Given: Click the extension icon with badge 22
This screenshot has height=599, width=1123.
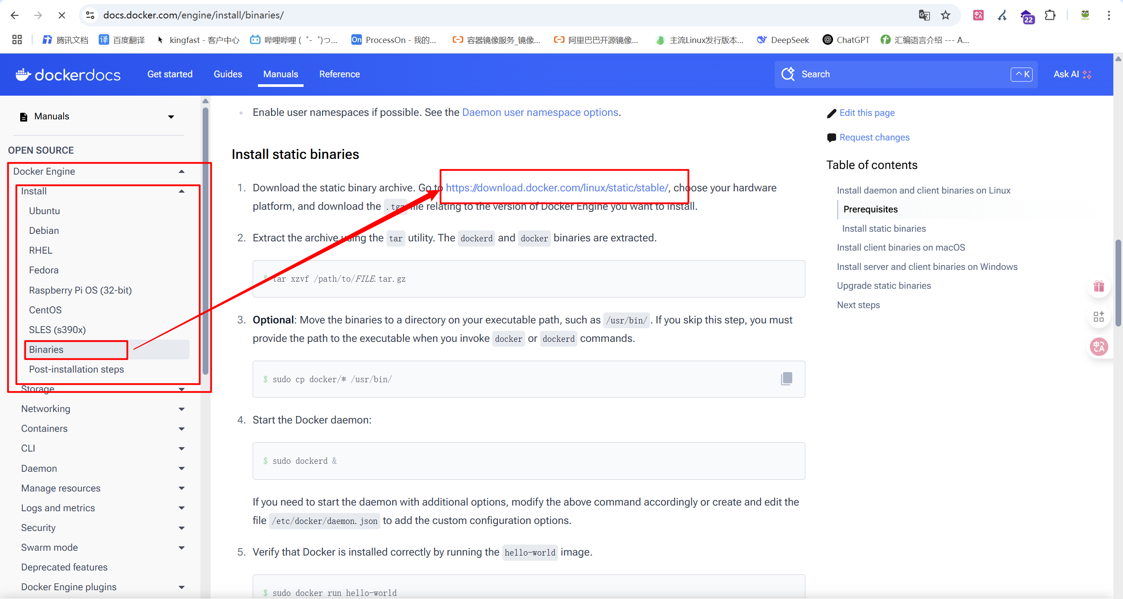Looking at the screenshot, I should pyautogui.click(x=1026, y=16).
